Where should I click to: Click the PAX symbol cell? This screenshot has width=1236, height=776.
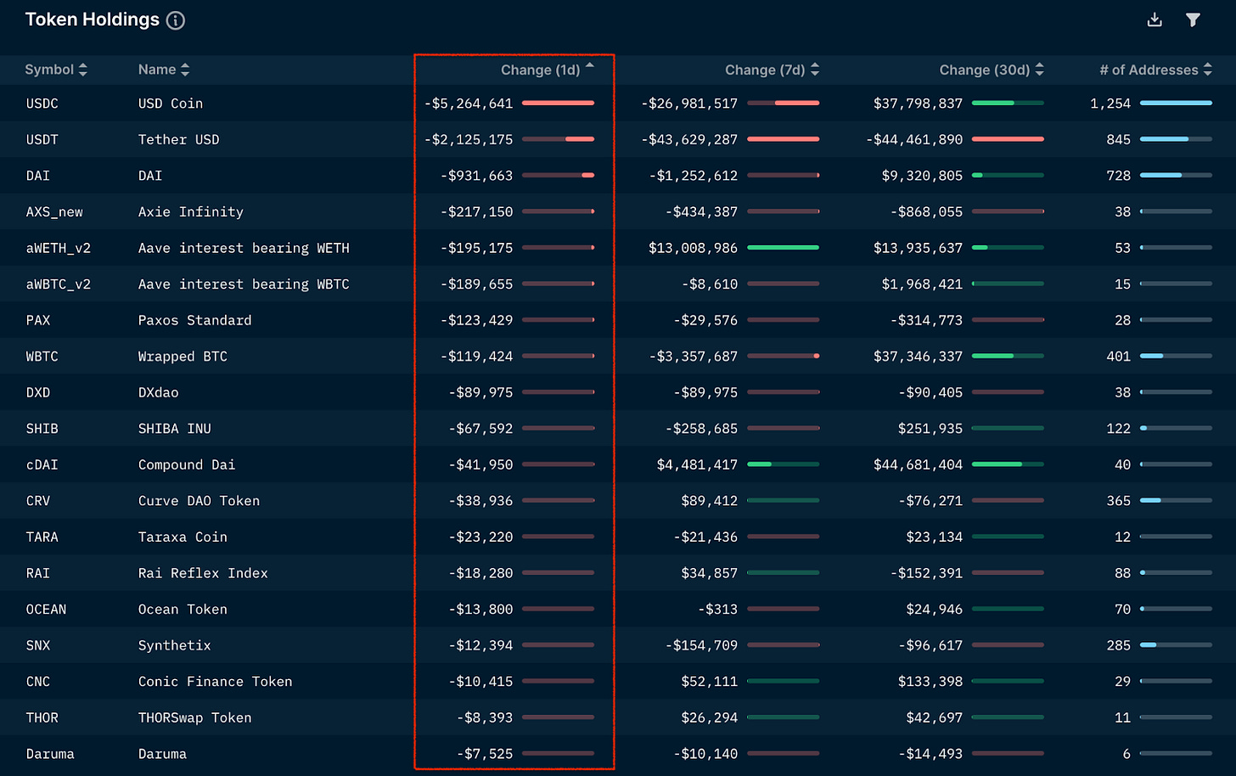click(x=38, y=320)
